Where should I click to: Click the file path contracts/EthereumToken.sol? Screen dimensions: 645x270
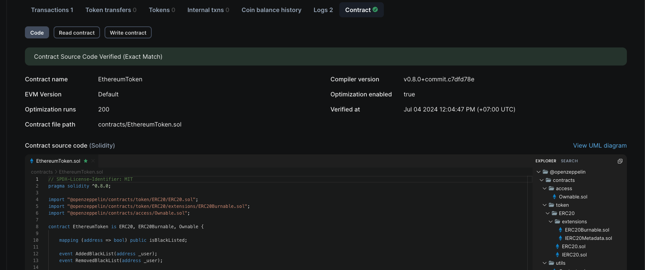pyautogui.click(x=140, y=124)
